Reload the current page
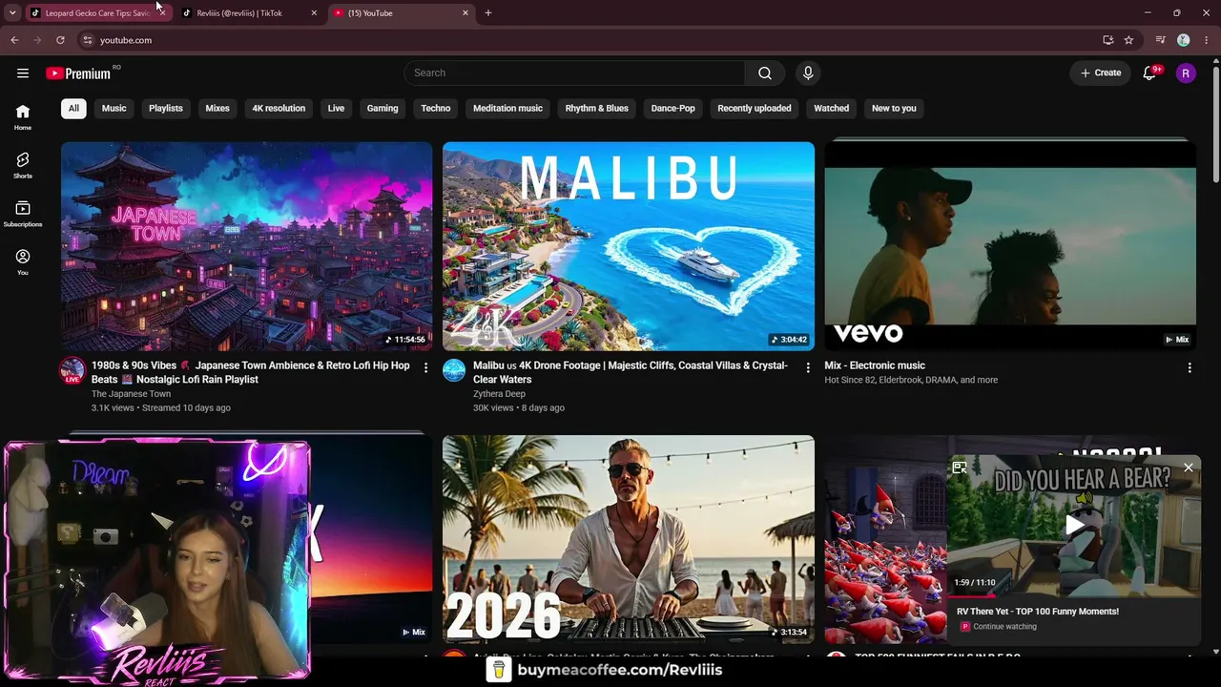Image resolution: width=1221 pixels, height=687 pixels. point(60,40)
